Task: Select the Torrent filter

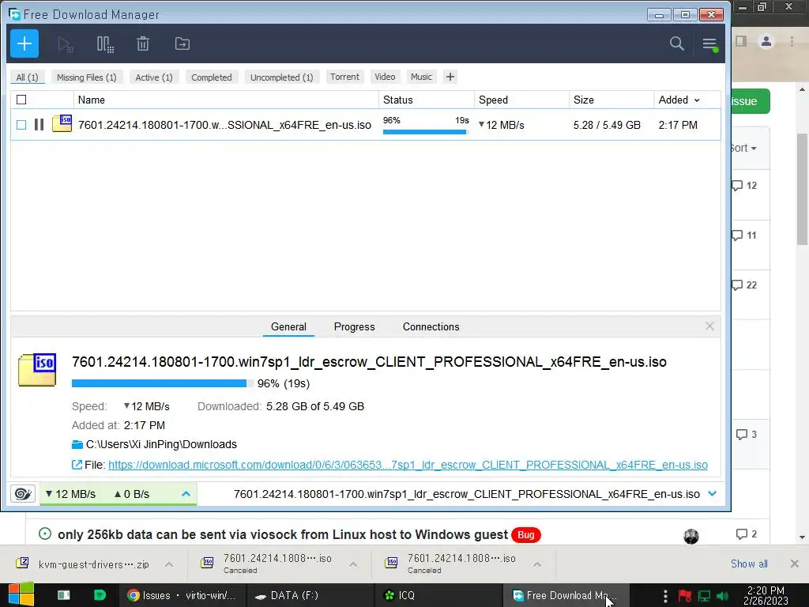Action: [x=344, y=77]
